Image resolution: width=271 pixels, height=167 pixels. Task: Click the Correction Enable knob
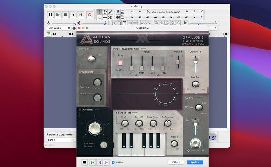tap(125, 124)
